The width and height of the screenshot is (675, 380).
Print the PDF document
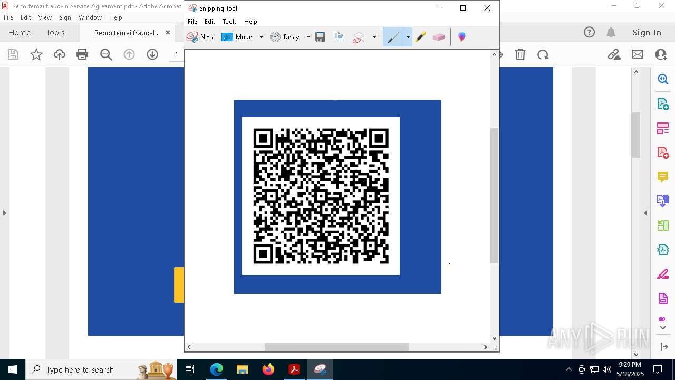82,54
